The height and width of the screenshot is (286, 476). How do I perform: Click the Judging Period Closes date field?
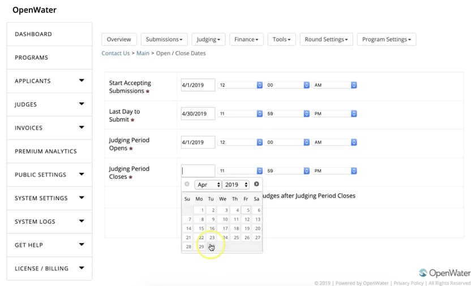click(x=198, y=170)
